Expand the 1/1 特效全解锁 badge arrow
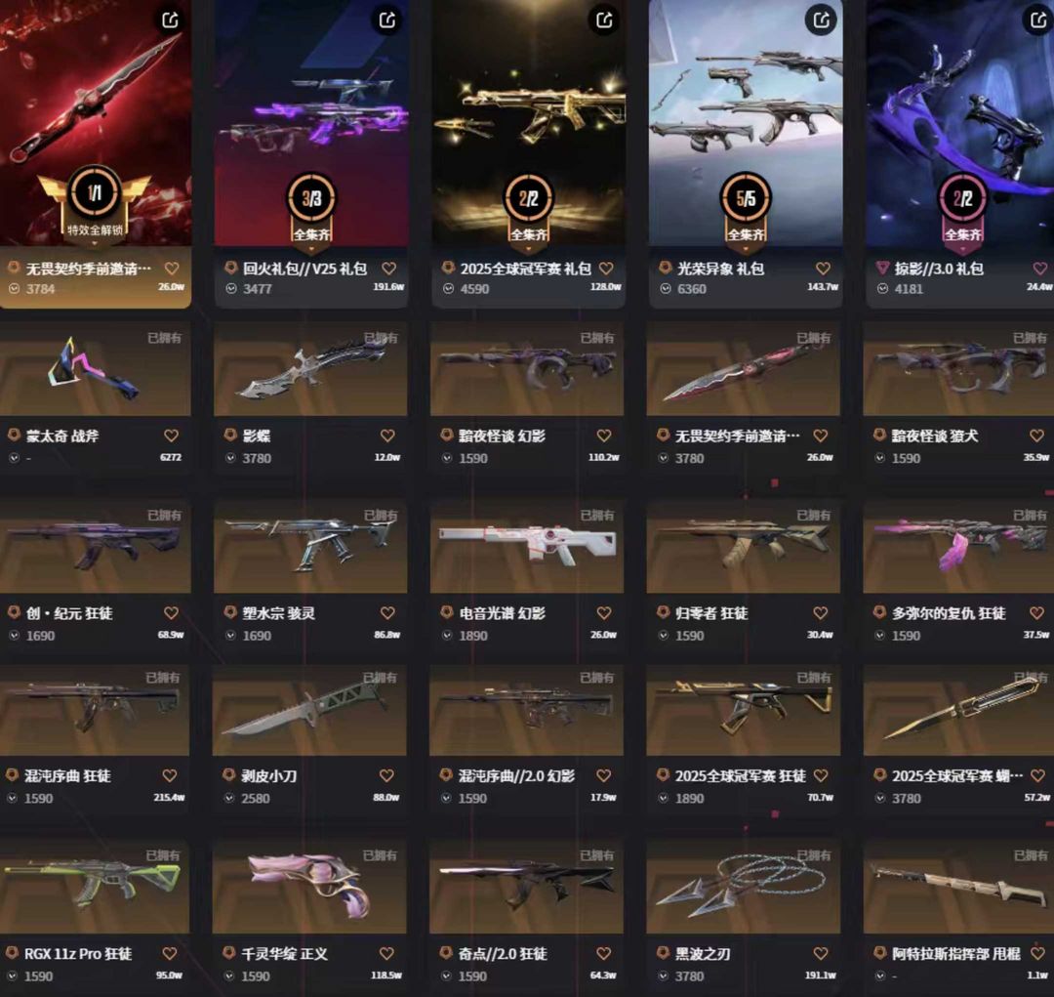Viewport: 1054px width, 997px height. pyautogui.click(x=94, y=243)
